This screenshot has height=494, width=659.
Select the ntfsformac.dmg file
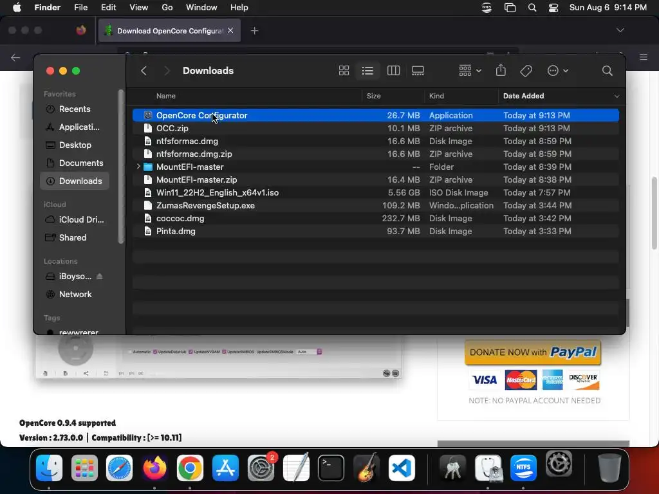(x=375, y=141)
